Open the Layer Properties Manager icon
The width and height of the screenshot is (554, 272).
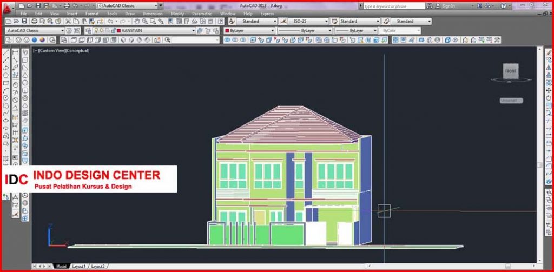click(x=88, y=31)
